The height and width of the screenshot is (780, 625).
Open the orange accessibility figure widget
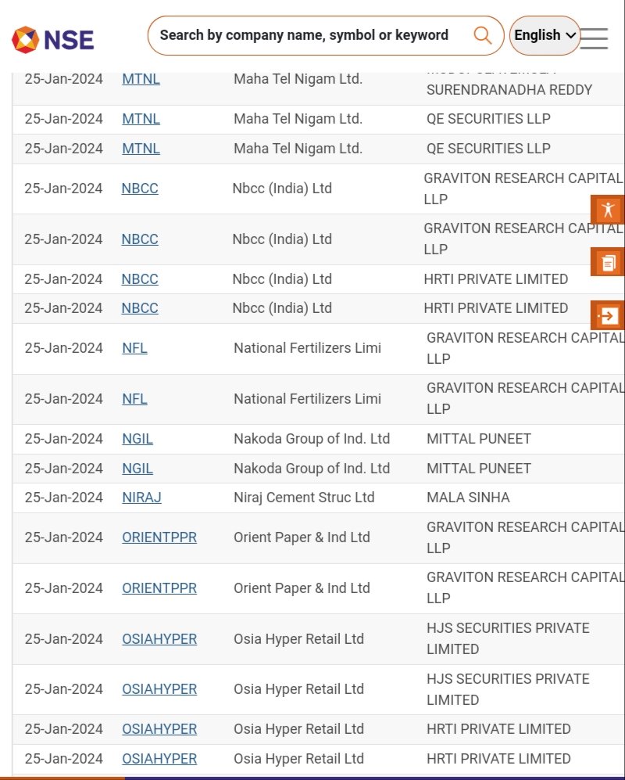pos(607,210)
